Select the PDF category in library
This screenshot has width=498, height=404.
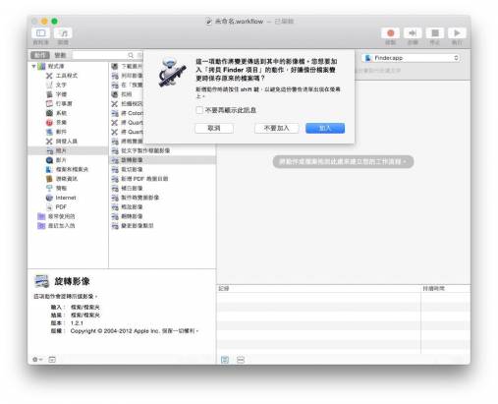coord(61,207)
